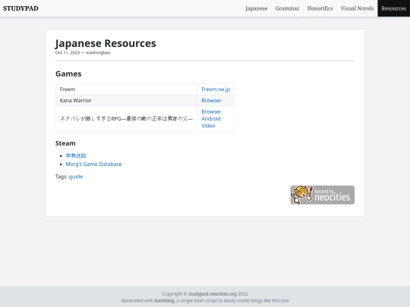The width and height of the screenshot is (410, 307).
Task: Select the Honorifics nav item
Action: click(320, 8)
